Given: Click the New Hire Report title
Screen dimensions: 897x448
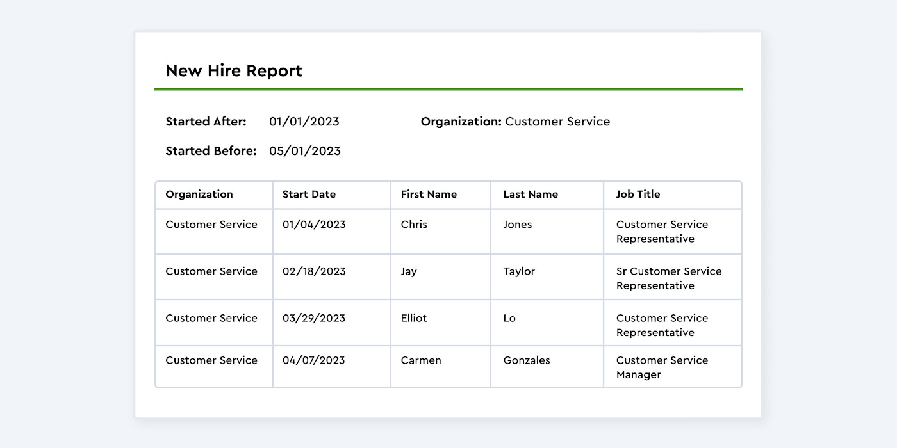Looking at the screenshot, I should click(234, 71).
